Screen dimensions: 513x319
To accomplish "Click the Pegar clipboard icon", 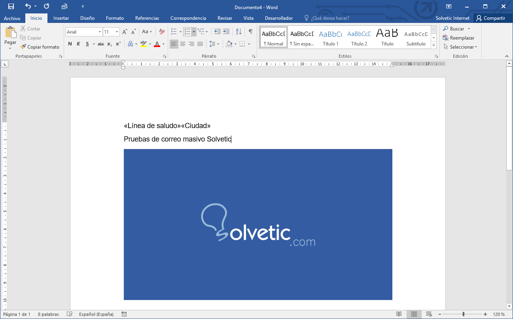I will [x=10, y=32].
